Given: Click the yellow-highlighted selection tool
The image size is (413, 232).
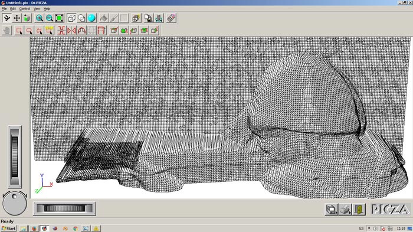Looking at the screenshot, I should click(49, 30).
